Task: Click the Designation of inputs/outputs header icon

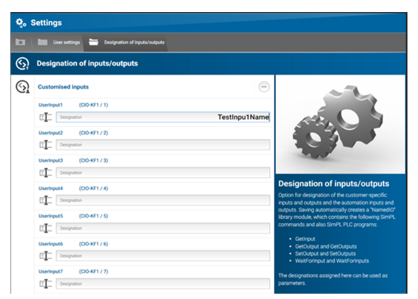Action: (22, 63)
